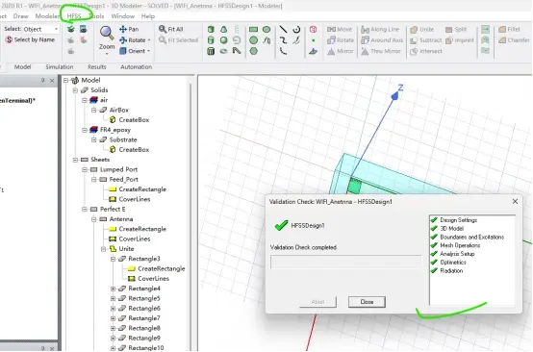
Task: Click 'Analysis Setup' validation entry
Action: [x=457, y=254]
